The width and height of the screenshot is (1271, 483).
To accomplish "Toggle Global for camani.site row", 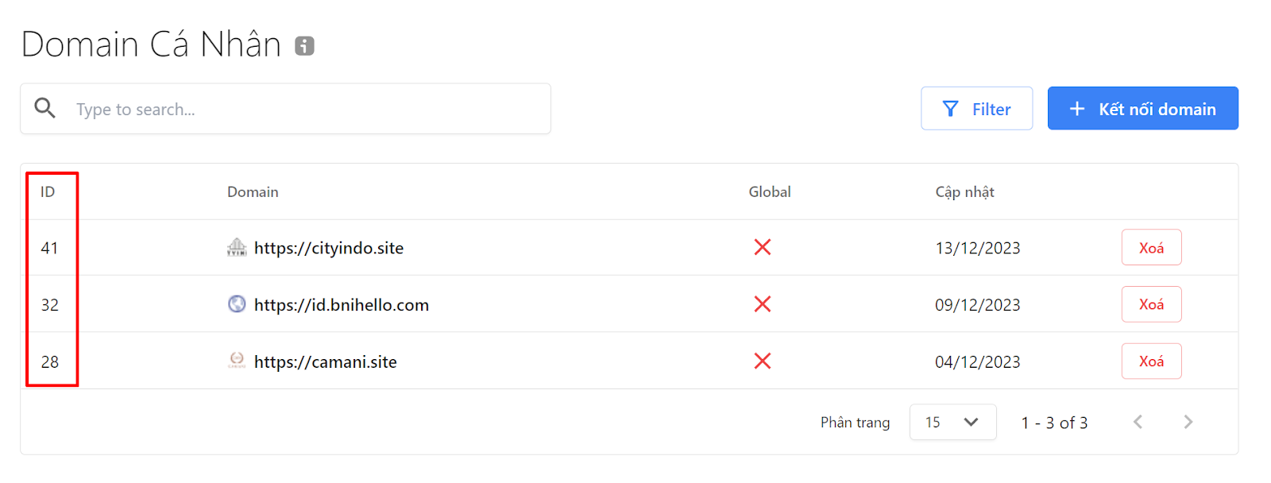I will pos(763,361).
